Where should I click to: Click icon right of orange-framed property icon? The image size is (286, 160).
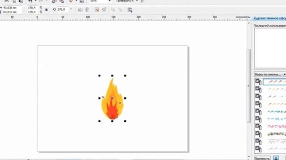tap(104, 10)
